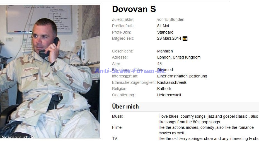
Task: Click the Orientierung value Heterosexuell
Action: 169,95
